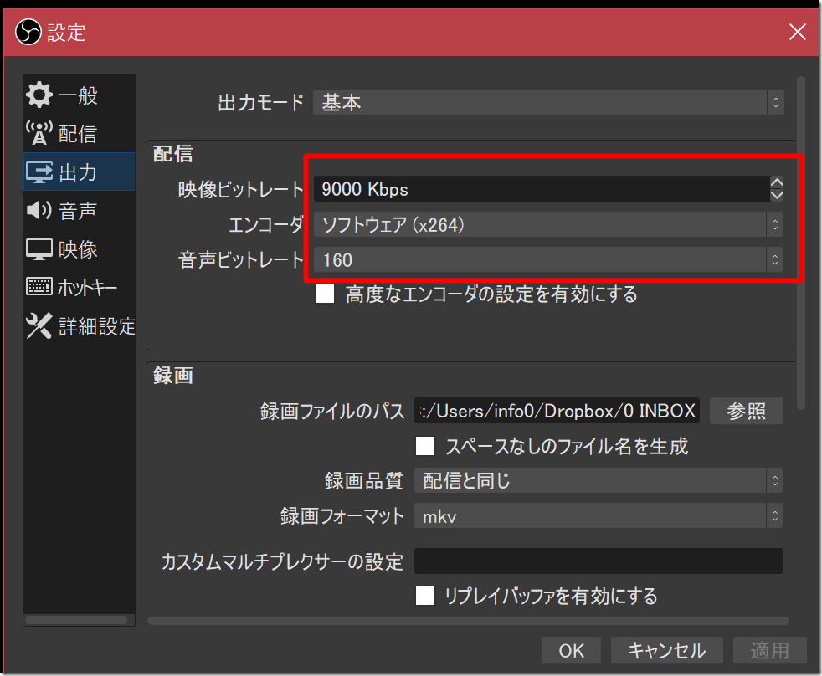822x676 pixels.
Task: Open the 録画フォーマット dropdown showing mkv
Action: [599, 516]
